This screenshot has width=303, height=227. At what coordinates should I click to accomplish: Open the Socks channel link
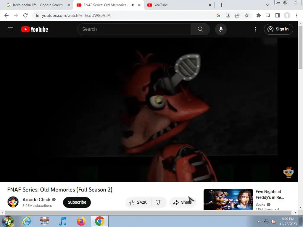260,205
